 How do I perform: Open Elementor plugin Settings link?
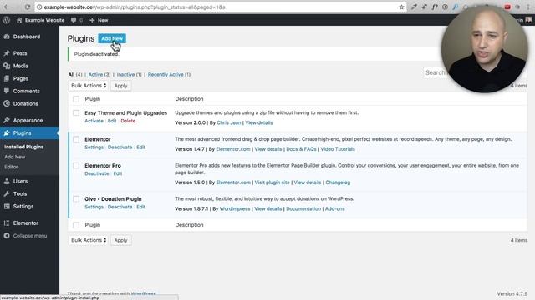94,147
